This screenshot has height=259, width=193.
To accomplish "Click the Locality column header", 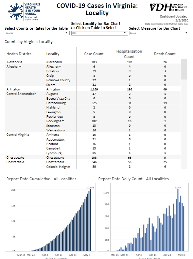I will click(x=53, y=54).
